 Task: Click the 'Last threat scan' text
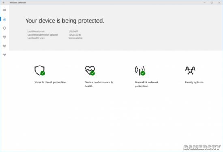pos(36,32)
